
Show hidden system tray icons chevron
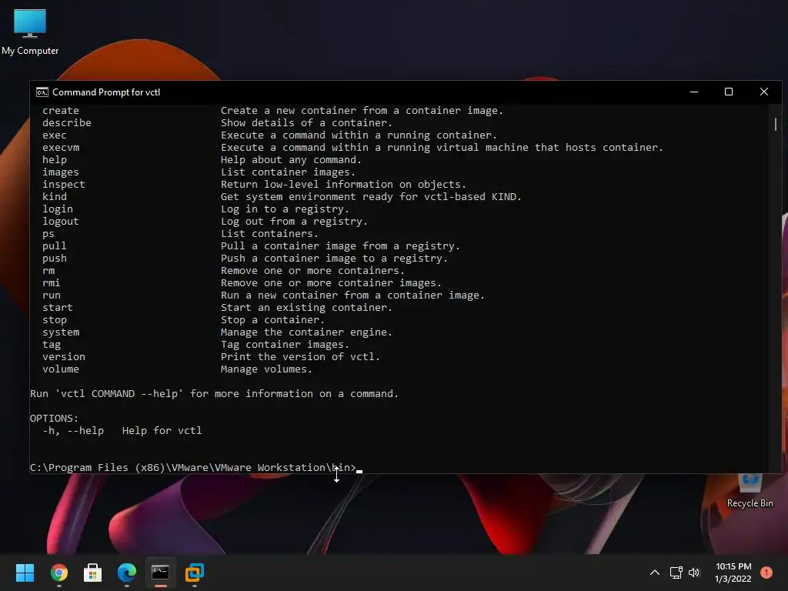655,573
